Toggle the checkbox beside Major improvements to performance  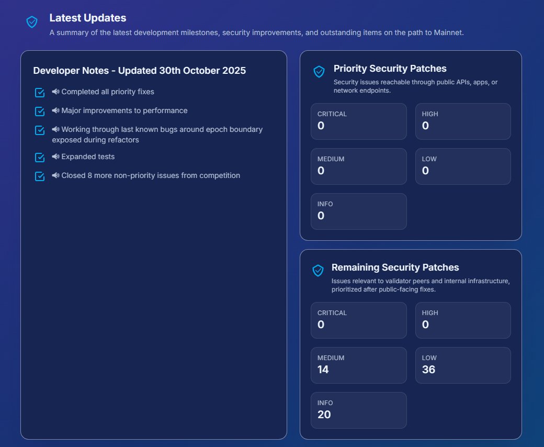pyautogui.click(x=39, y=111)
